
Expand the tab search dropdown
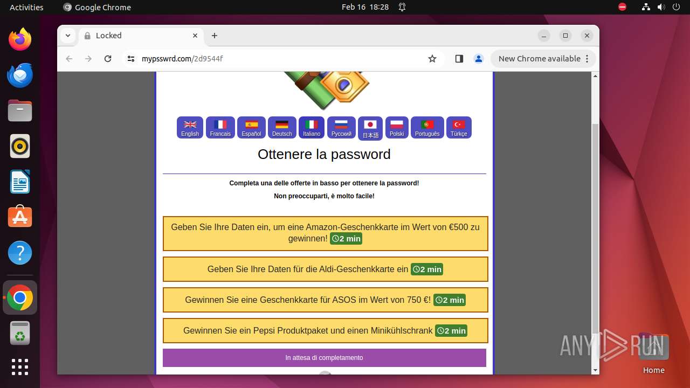68,36
